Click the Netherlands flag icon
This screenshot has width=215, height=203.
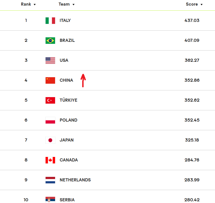coord(50,180)
